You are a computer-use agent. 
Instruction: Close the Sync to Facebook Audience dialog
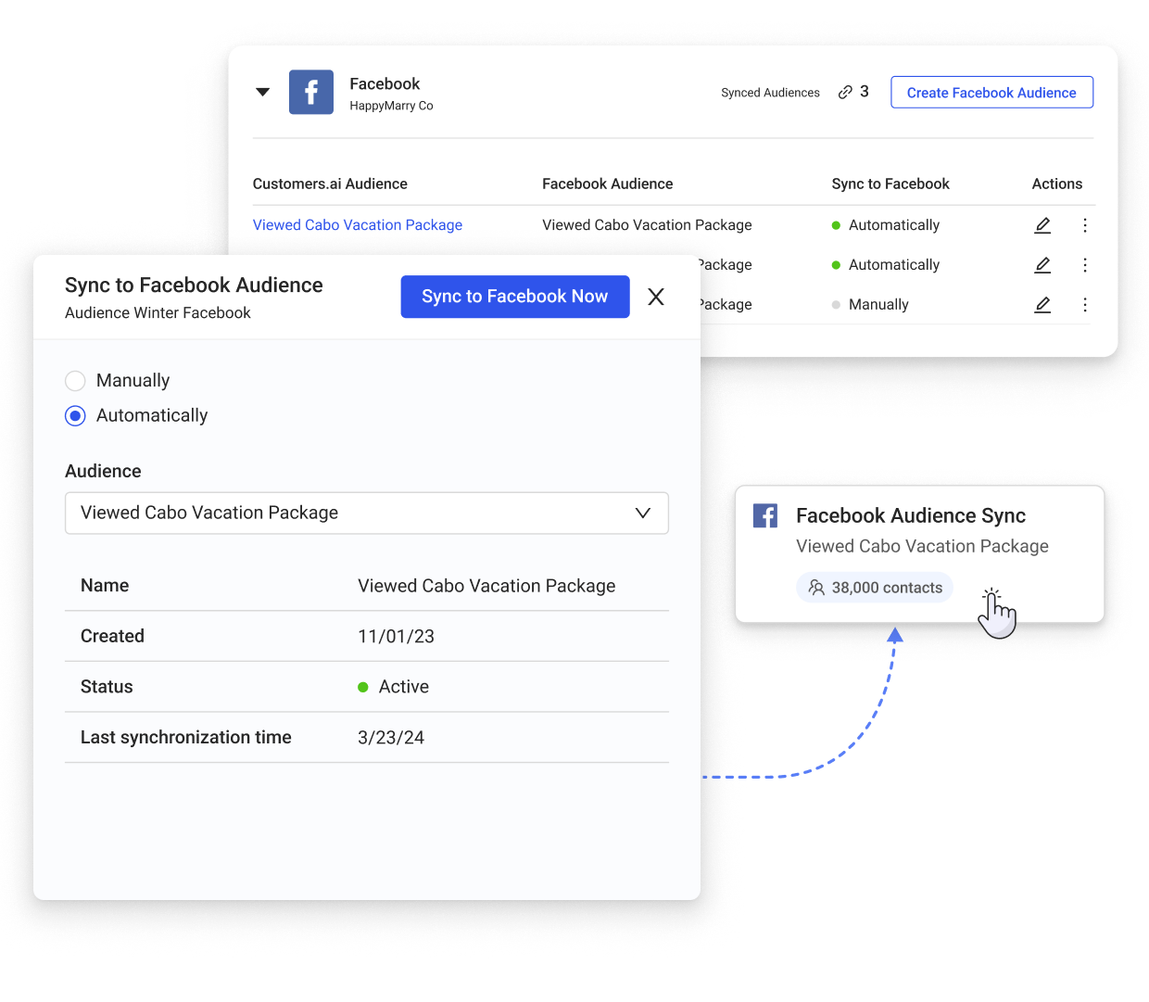click(x=656, y=297)
